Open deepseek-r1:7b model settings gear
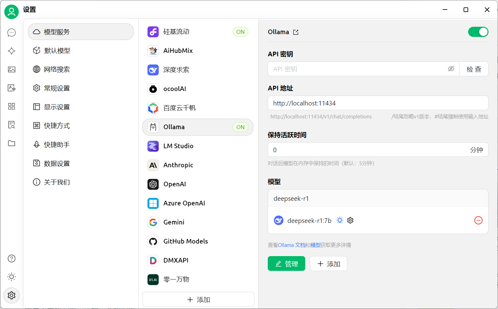 pos(350,220)
